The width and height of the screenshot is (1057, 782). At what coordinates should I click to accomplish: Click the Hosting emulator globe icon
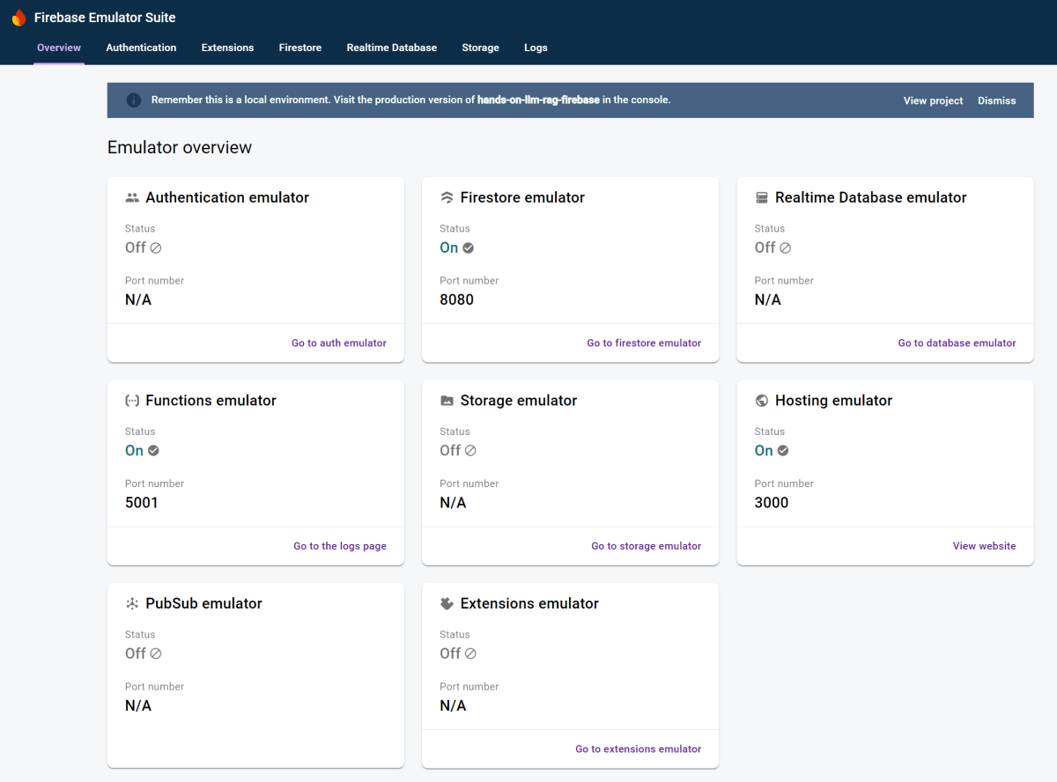(x=762, y=401)
